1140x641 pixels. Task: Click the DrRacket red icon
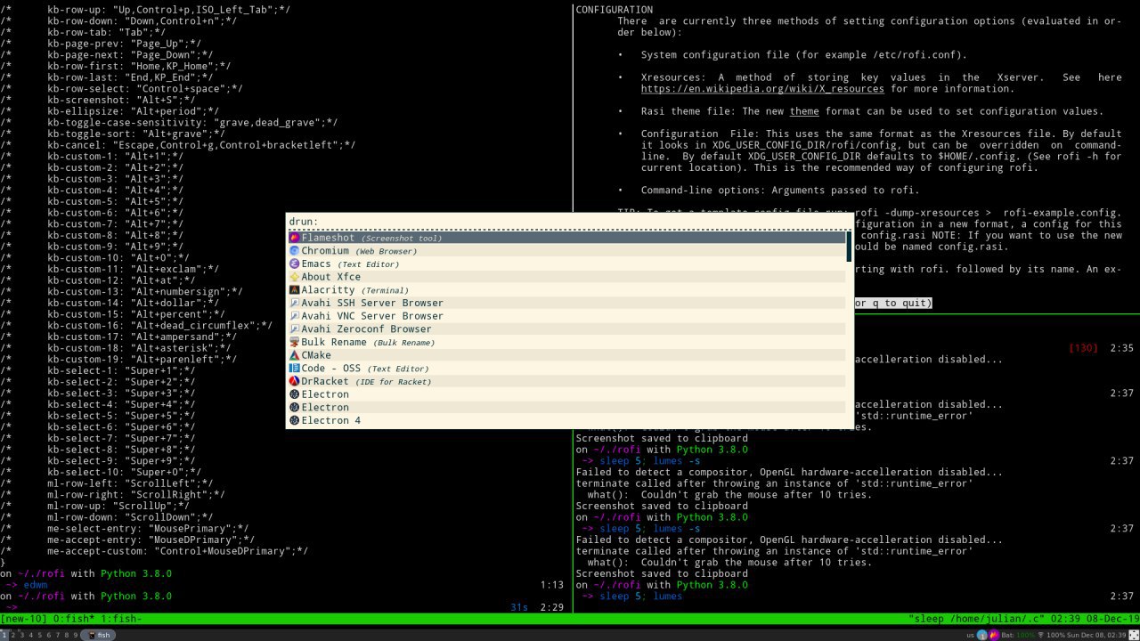pos(294,381)
